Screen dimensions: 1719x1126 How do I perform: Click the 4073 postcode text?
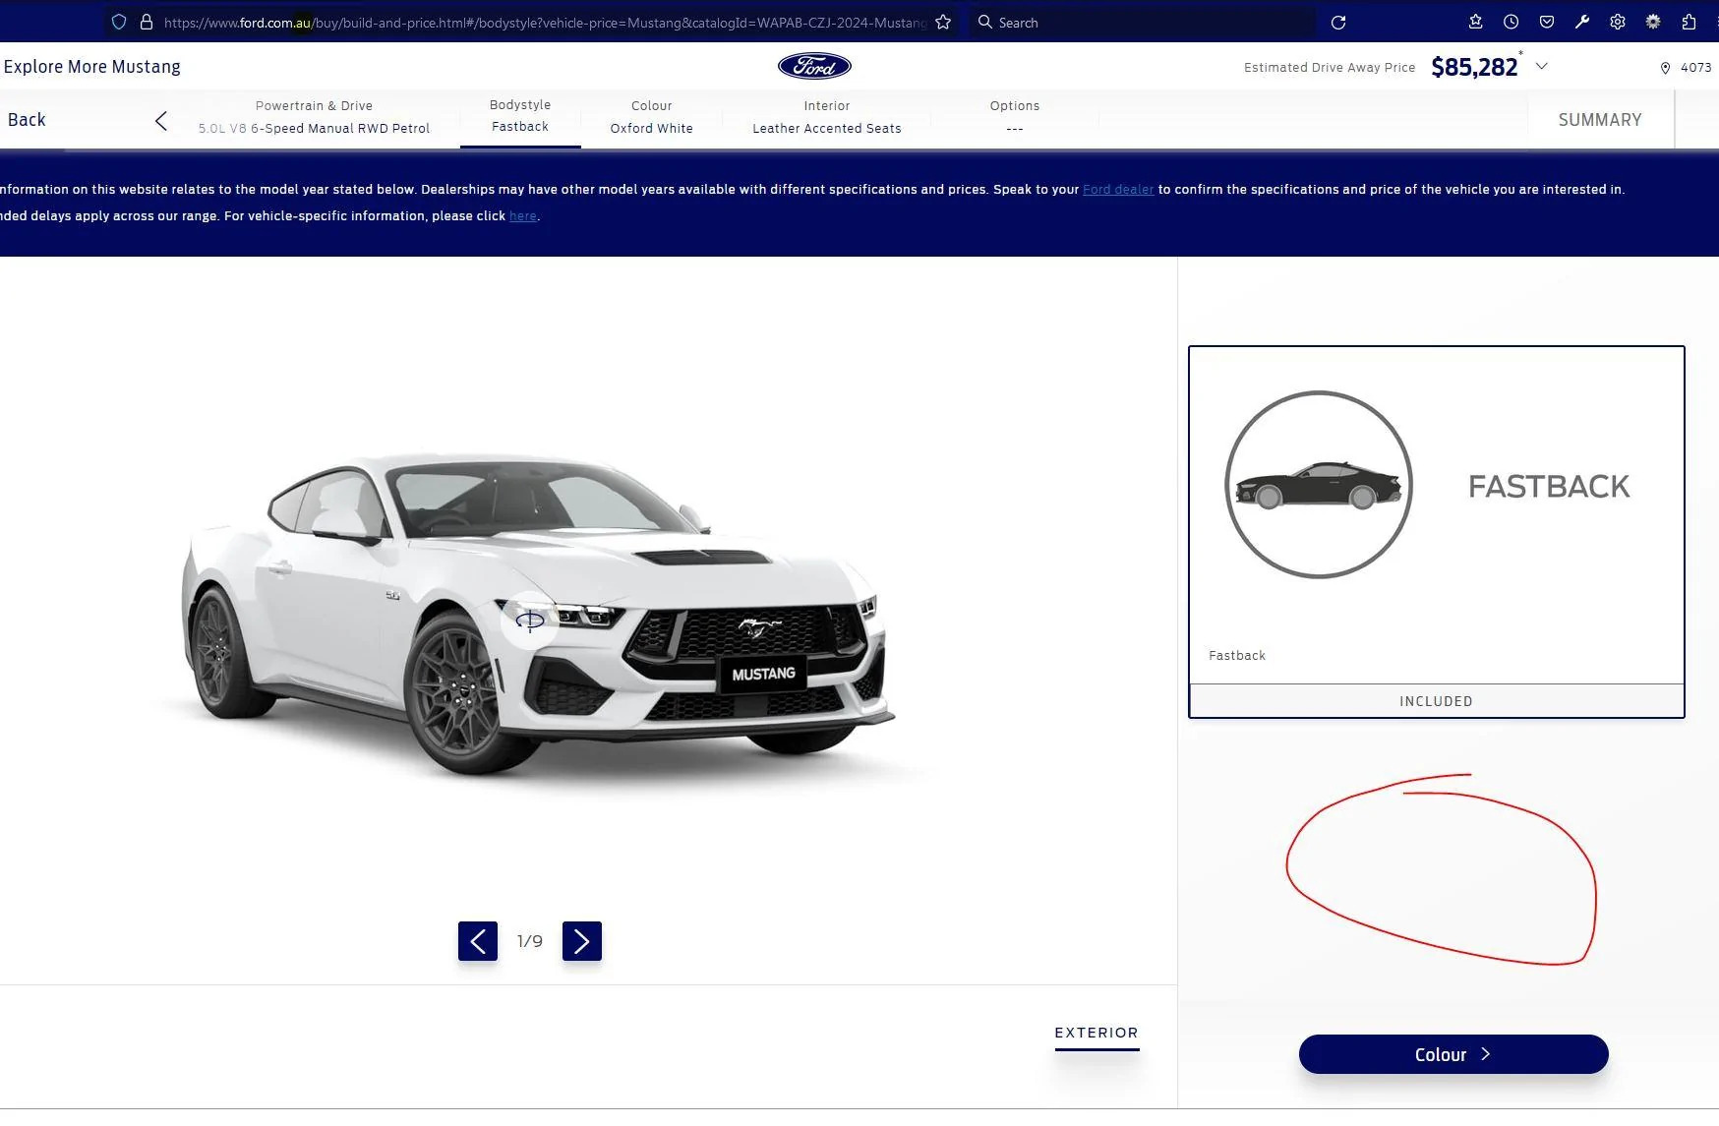[x=1695, y=68]
